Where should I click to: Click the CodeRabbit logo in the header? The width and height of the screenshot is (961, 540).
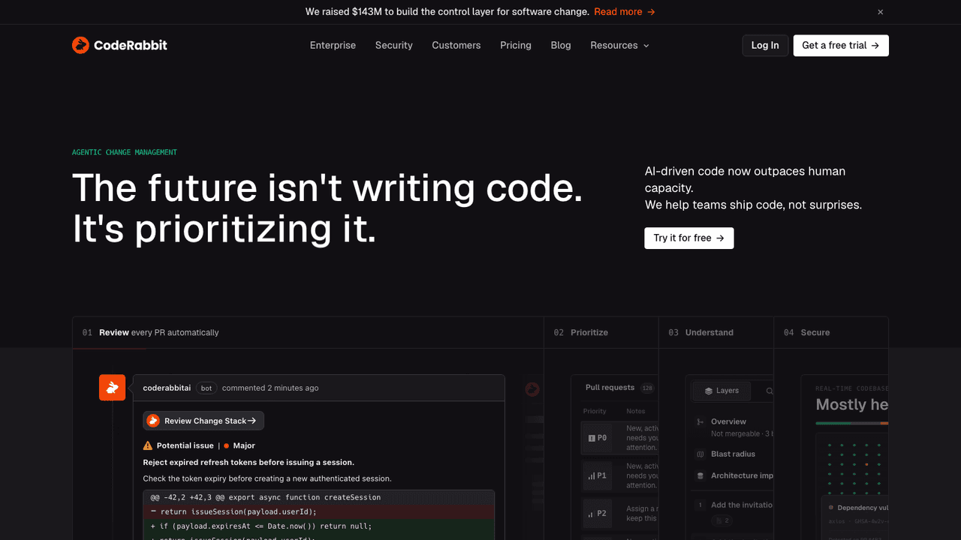click(x=119, y=45)
